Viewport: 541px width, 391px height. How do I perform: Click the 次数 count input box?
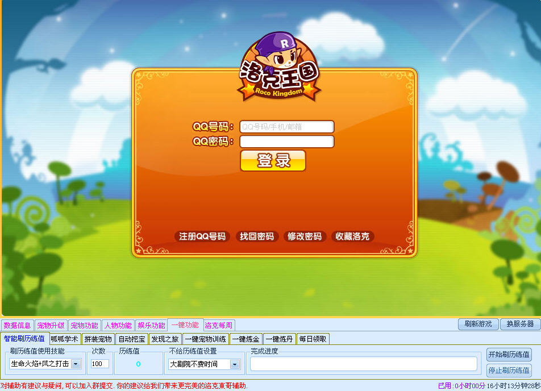[99, 364]
